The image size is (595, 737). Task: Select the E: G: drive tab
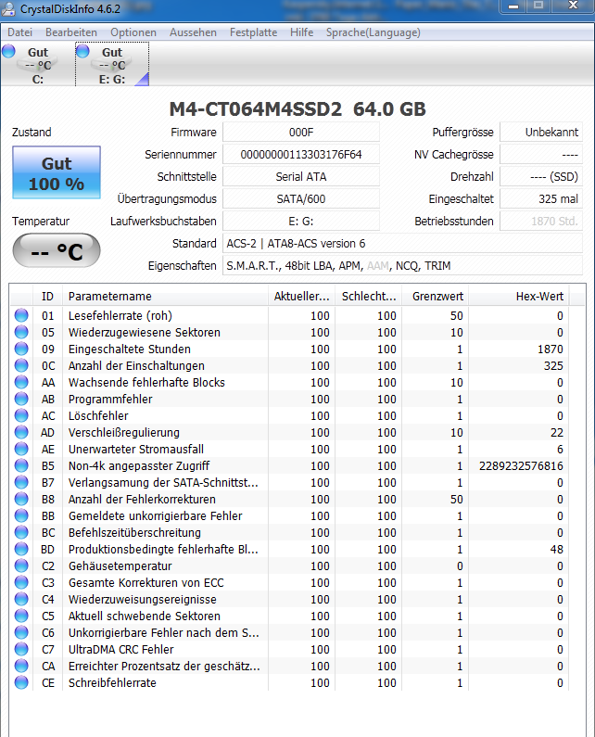tap(112, 64)
